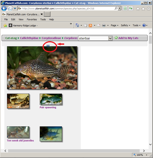Open Harmony Ridge Lodge favorite link
Screen dimensions: 153x158
(23, 25)
